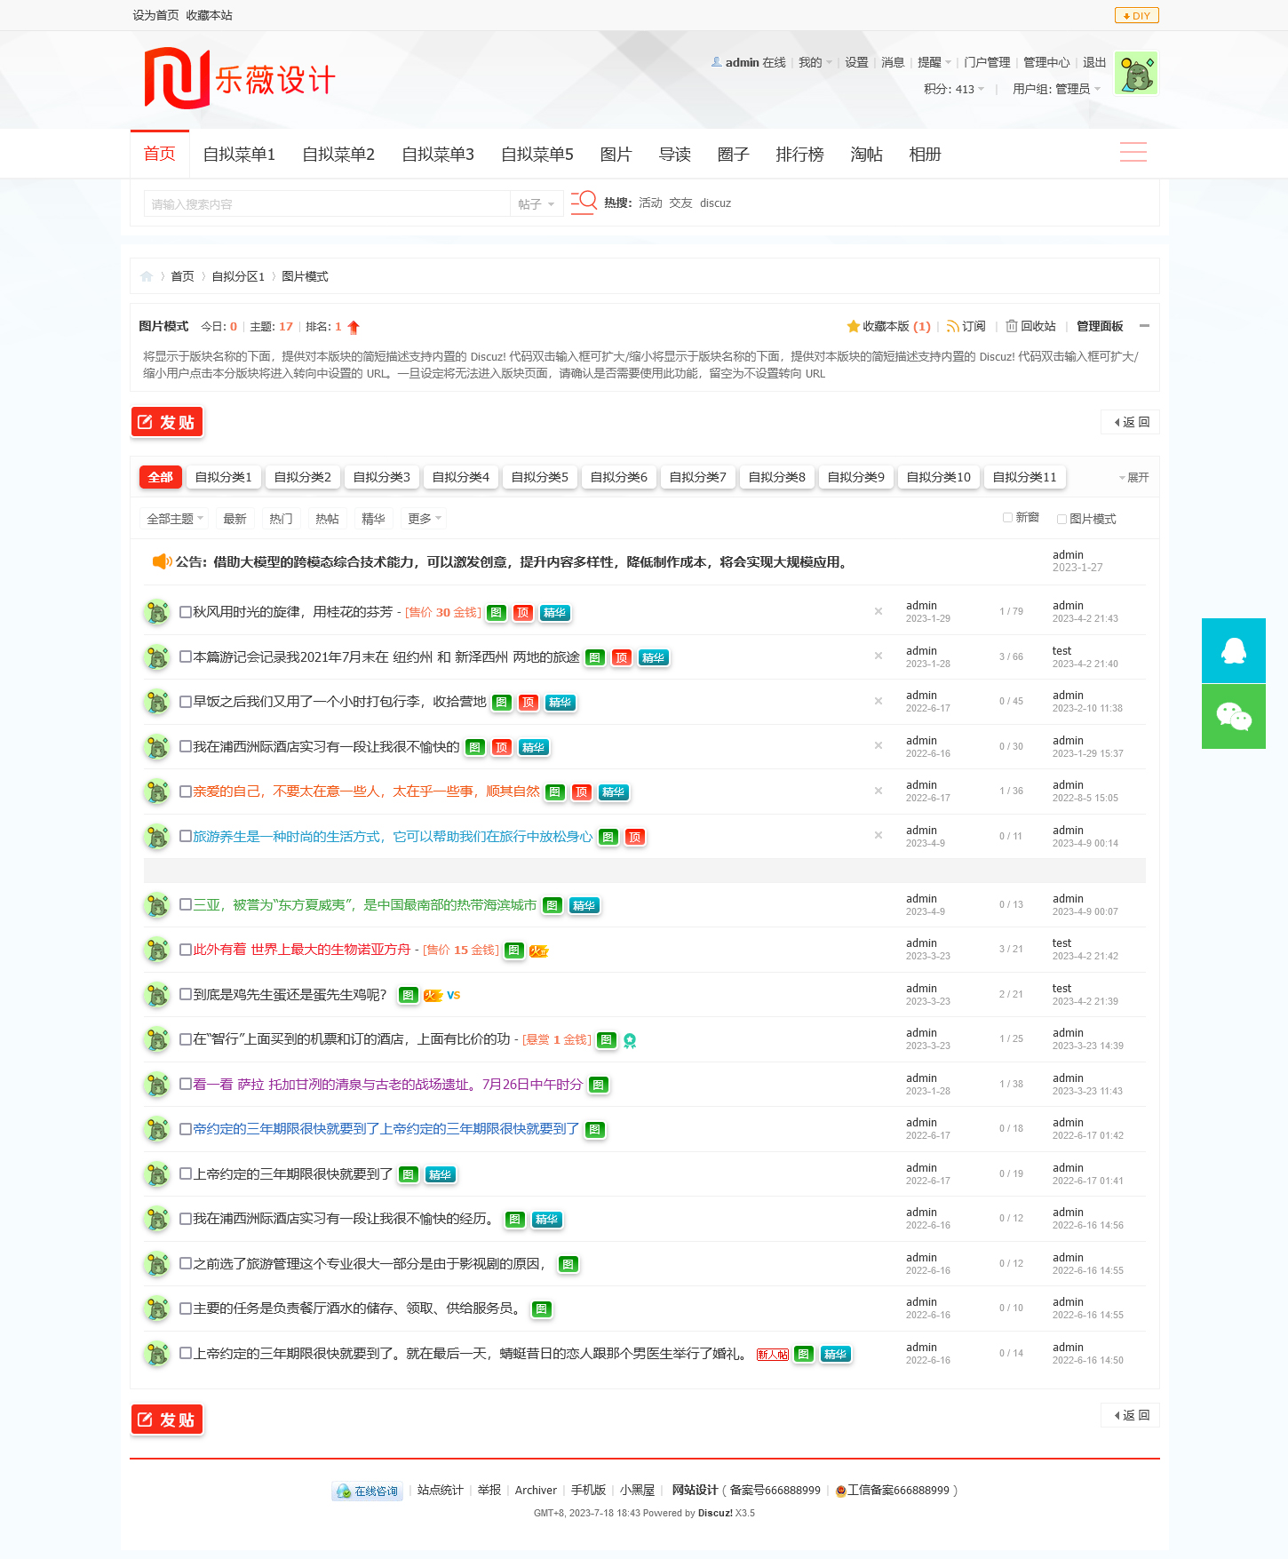1288x1559 pixels.
Task: Open the WeChat floating icon
Action: coord(1233,716)
